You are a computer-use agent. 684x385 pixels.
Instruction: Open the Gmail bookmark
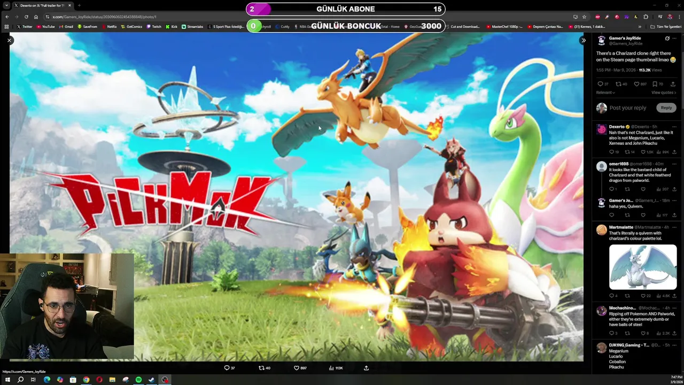pyautogui.click(x=66, y=26)
